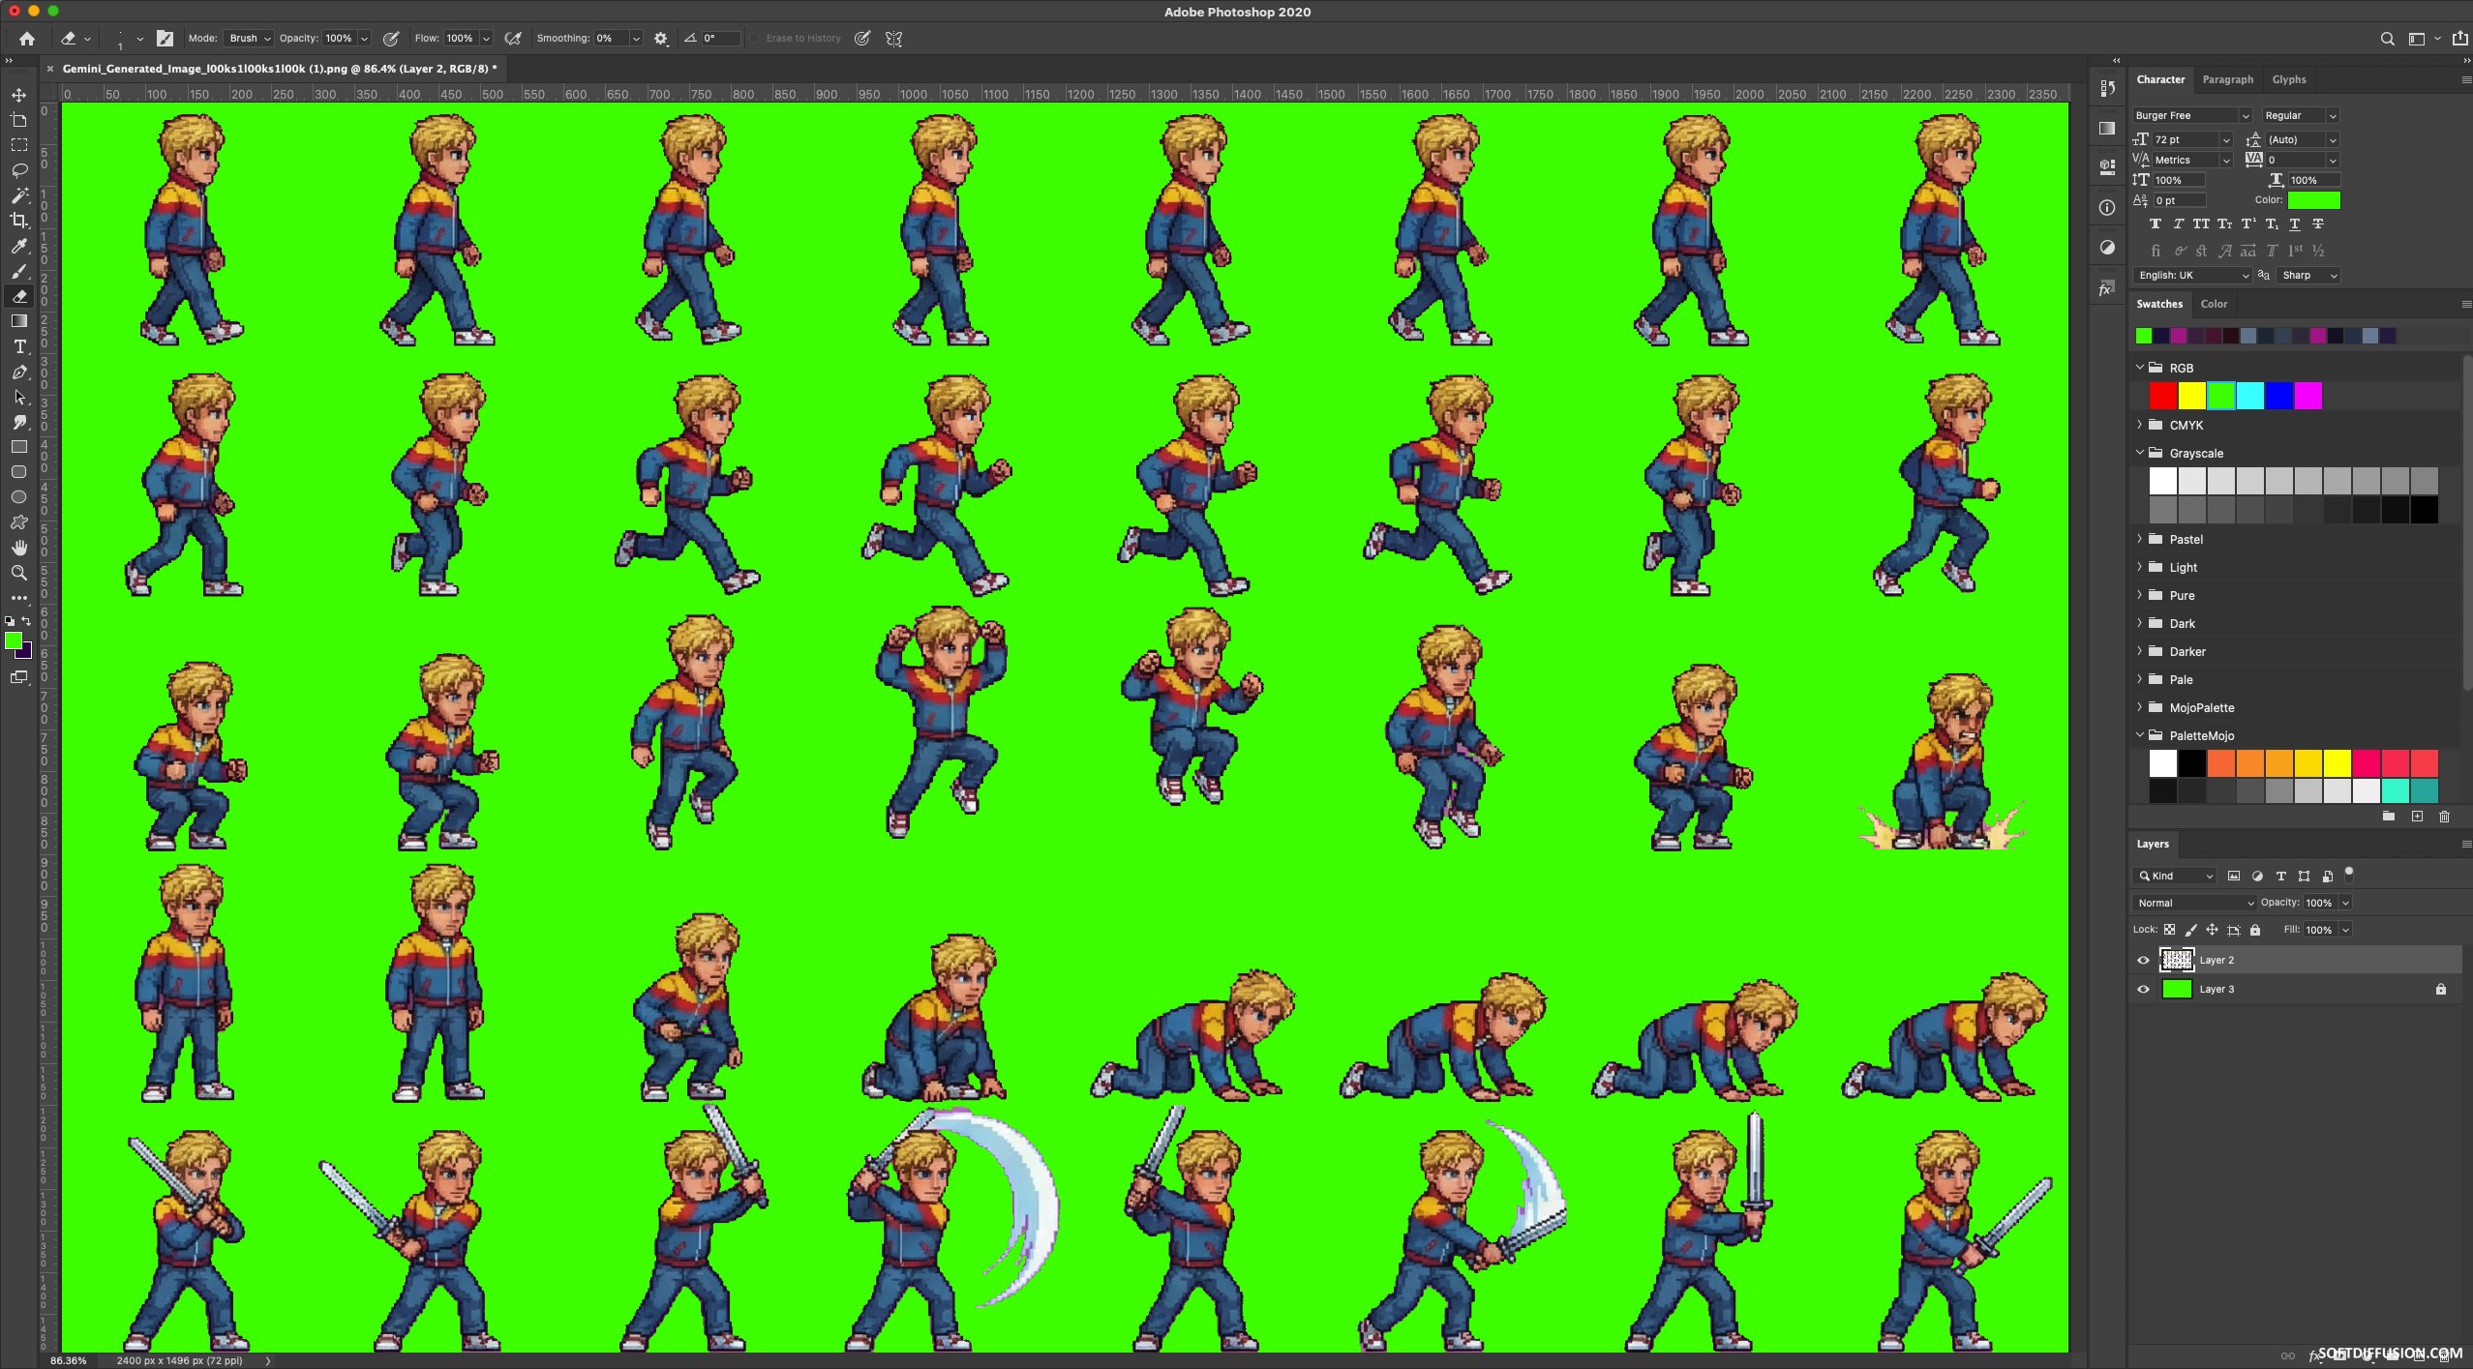Select the Move tool

click(18, 95)
